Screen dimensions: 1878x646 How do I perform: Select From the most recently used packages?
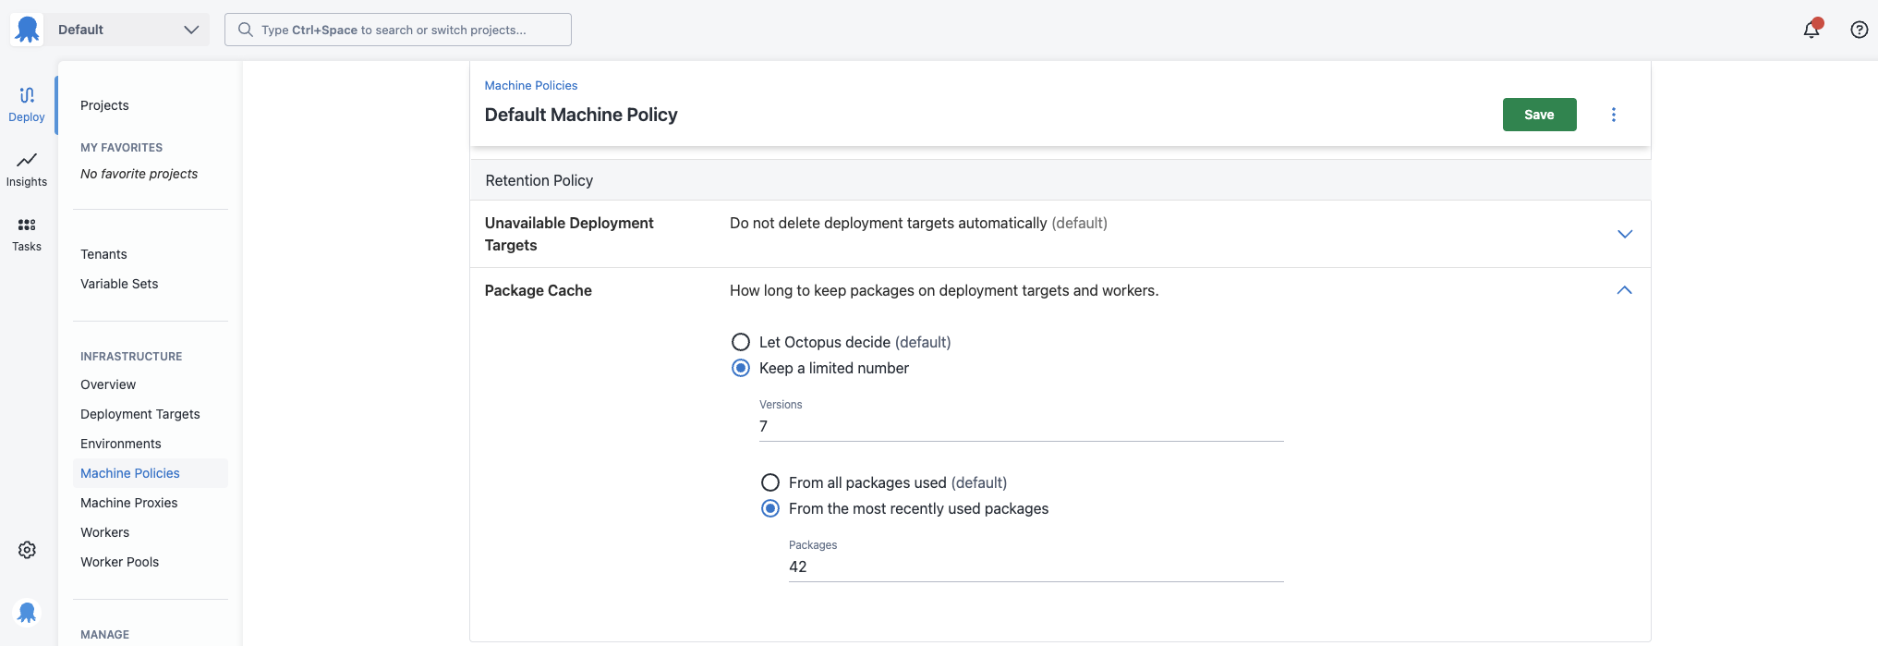(x=770, y=508)
